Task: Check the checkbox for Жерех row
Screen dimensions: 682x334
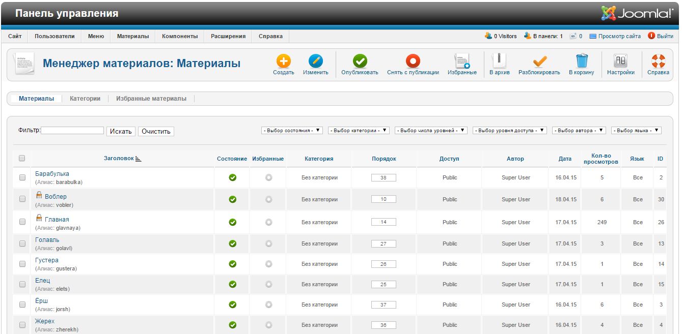Action: pyautogui.click(x=22, y=325)
